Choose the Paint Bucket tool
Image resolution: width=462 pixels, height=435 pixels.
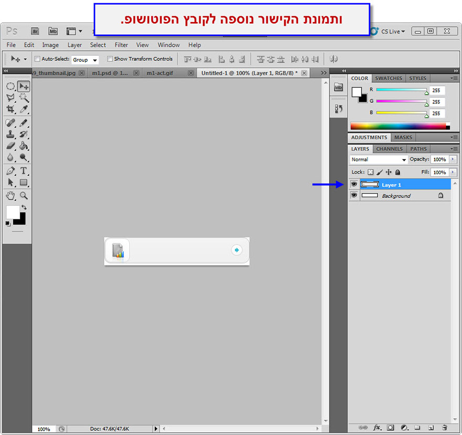tap(24, 146)
